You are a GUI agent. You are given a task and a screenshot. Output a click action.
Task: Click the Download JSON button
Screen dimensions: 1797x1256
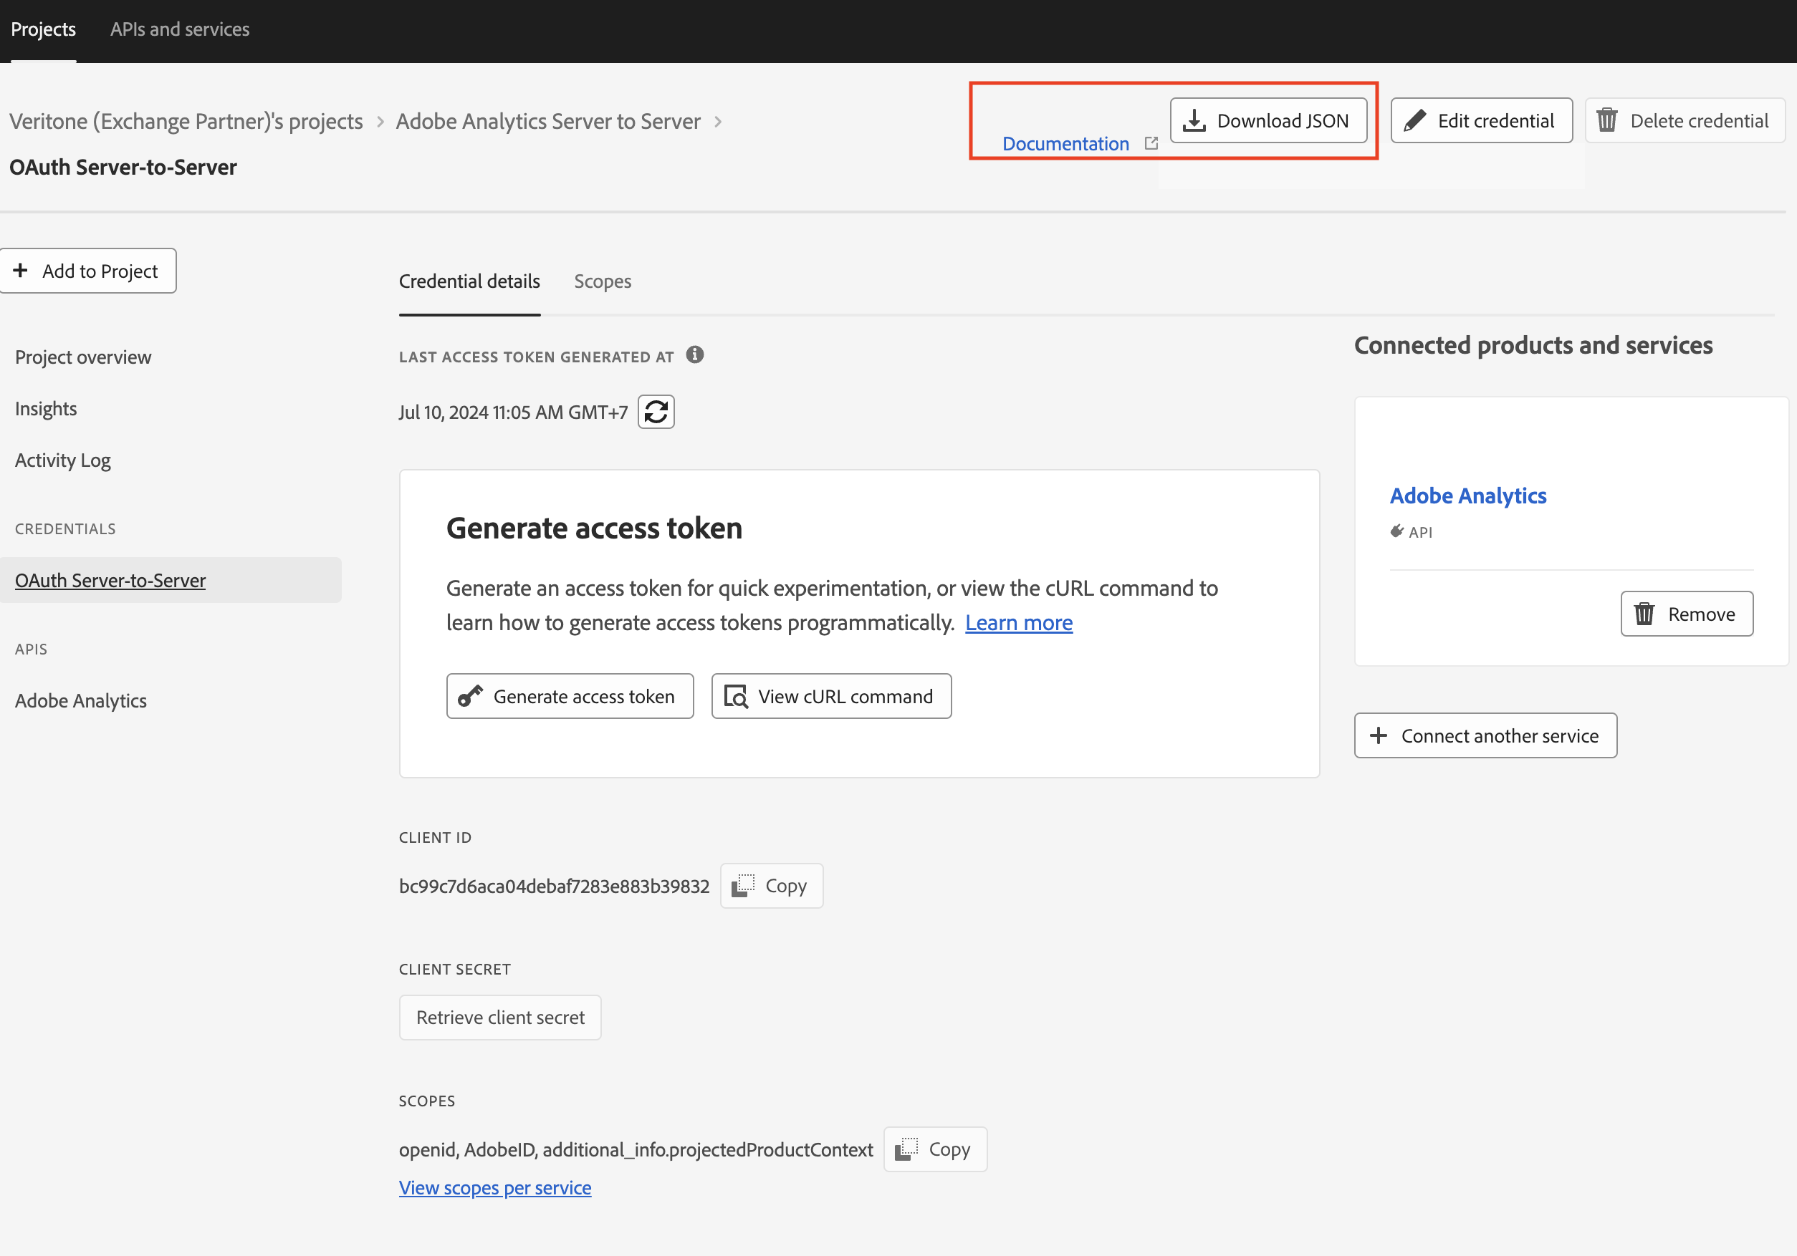coord(1268,120)
